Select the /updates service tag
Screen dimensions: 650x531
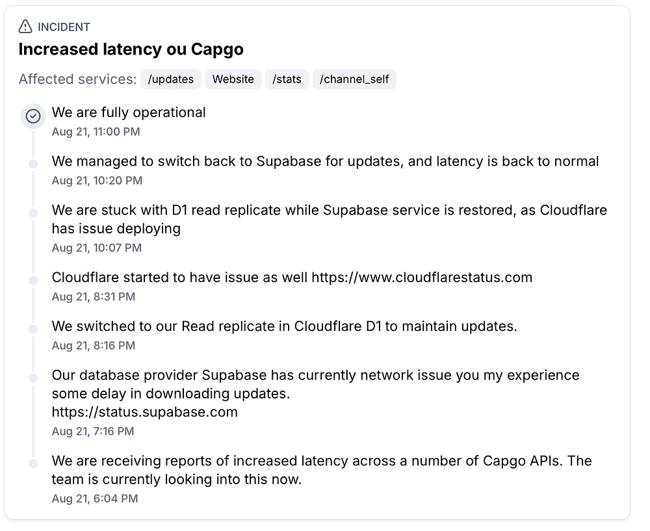[171, 79]
